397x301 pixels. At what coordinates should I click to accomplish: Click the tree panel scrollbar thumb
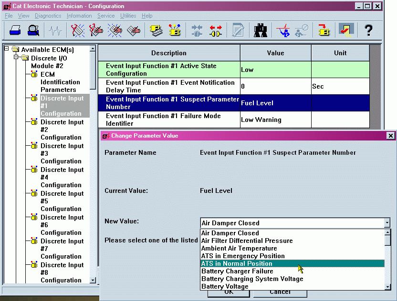(93, 70)
